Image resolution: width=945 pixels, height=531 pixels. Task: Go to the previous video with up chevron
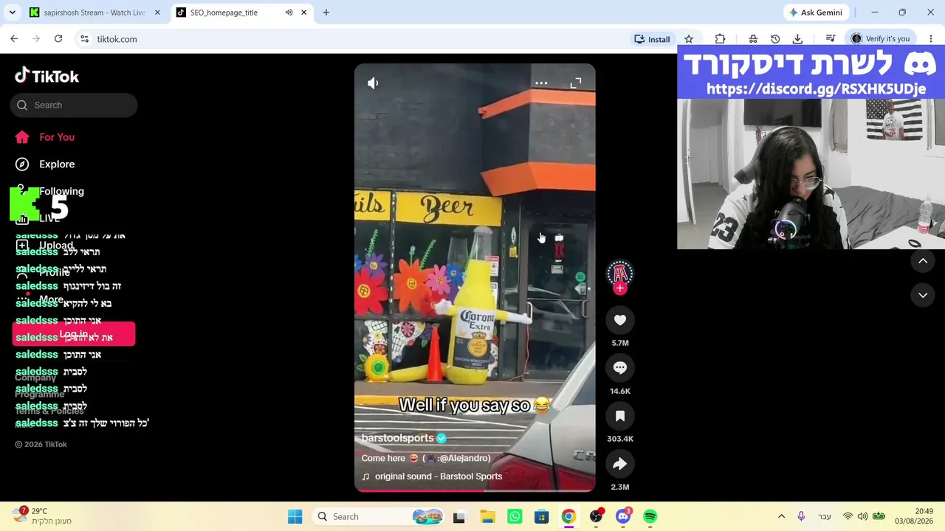pyautogui.click(x=923, y=261)
